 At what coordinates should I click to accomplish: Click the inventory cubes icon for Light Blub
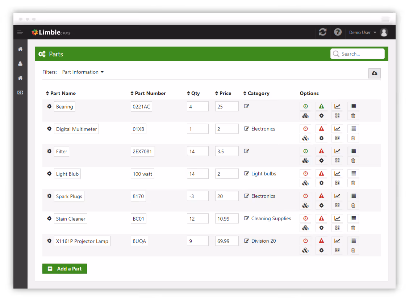[x=305, y=183]
